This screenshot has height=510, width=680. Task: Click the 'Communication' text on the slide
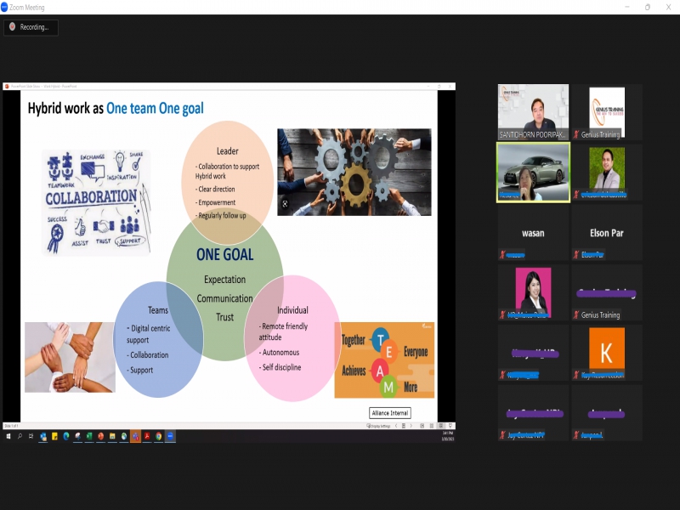[224, 298]
